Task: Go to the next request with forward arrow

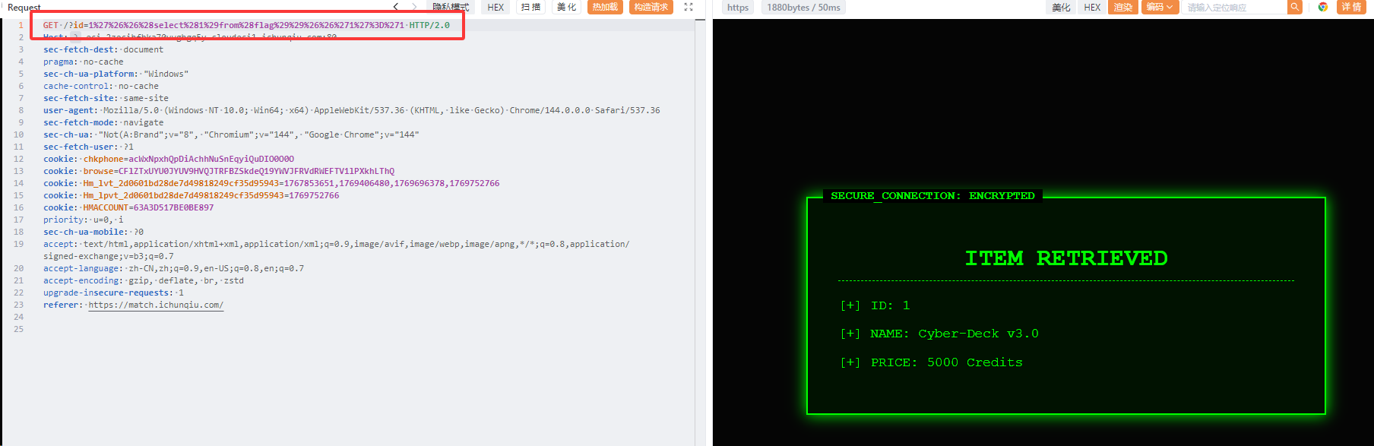Action: (x=414, y=7)
